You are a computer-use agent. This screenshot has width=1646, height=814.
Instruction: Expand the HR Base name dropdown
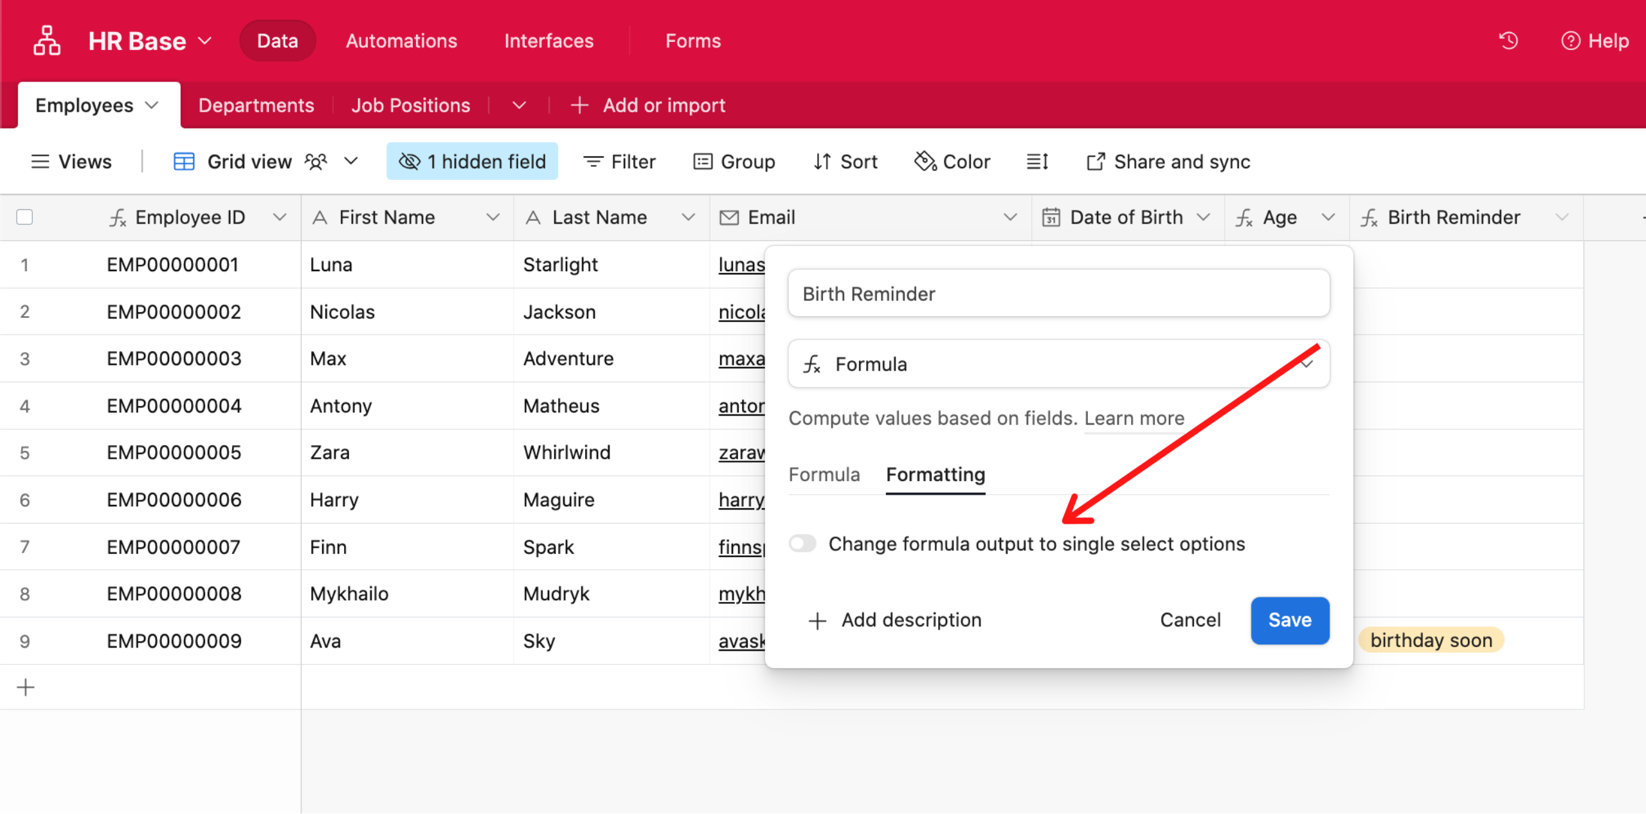click(x=204, y=41)
